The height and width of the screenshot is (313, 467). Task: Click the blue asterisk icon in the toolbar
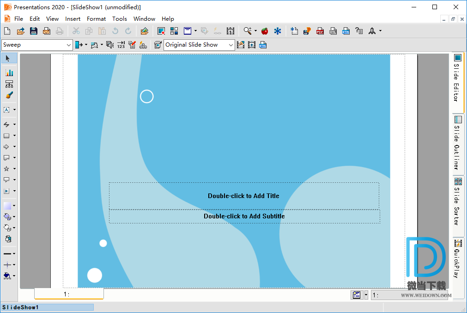[277, 31]
